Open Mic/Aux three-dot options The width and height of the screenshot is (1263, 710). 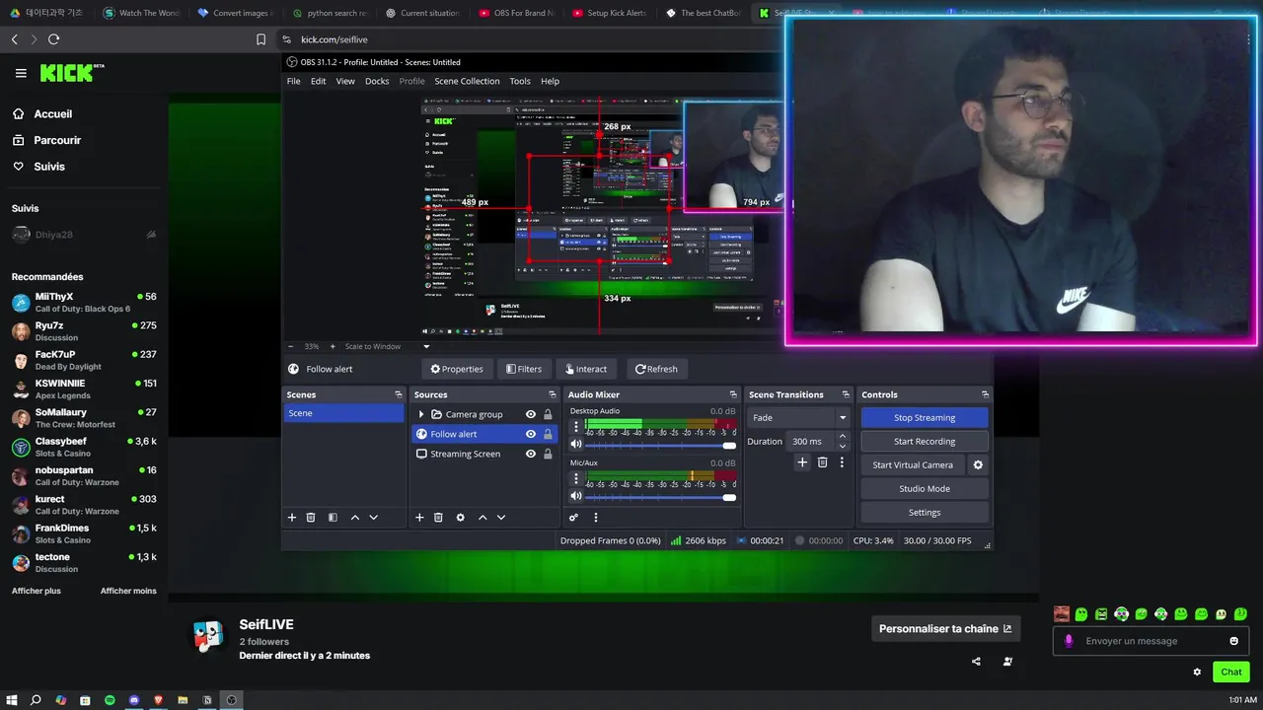576,479
